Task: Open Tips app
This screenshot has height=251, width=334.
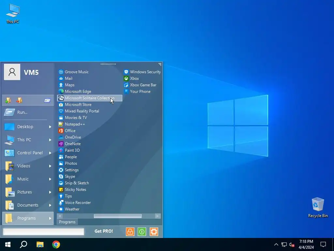Action: click(65, 196)
